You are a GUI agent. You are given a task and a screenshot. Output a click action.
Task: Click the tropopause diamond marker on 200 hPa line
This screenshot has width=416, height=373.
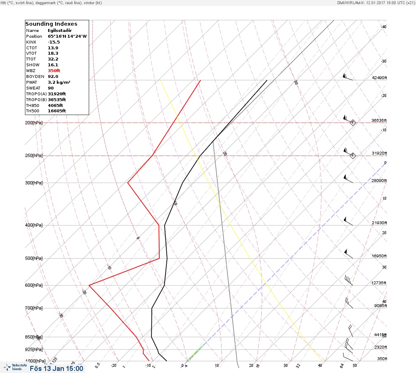(353, 123)
